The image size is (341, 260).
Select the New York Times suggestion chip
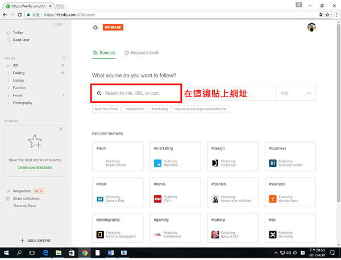(106, 109)
